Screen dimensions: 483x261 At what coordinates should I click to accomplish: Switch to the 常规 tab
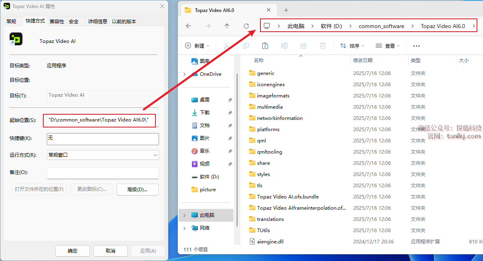pyautogui.click(x=11, y=22)
